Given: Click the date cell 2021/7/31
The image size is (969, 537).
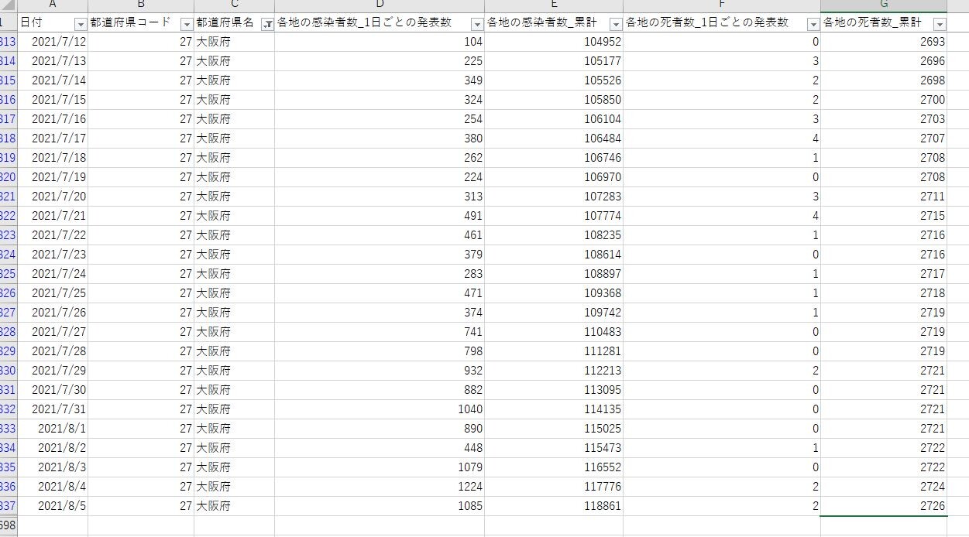Looking at the screenshot, I should [x=53, y=409].
